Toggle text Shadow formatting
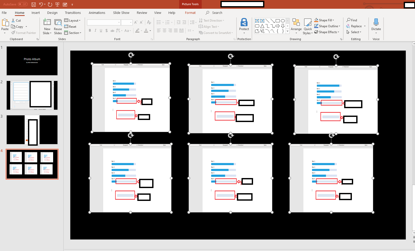This screenshot has height=251, width=415. tap(107, 31)
